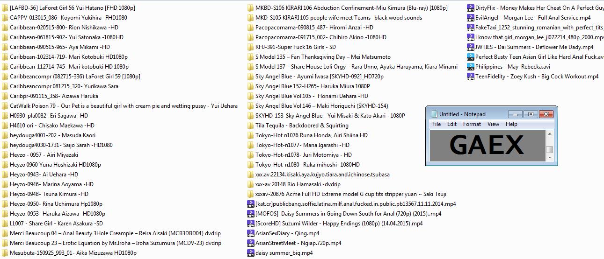Select the folder icon for Heyzo - 0957

click(x=5, y=155)
